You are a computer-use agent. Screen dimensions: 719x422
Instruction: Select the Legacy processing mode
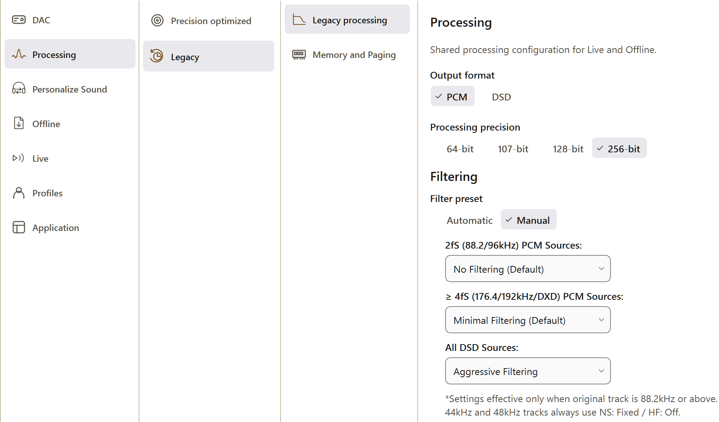[x=209, y=56]
